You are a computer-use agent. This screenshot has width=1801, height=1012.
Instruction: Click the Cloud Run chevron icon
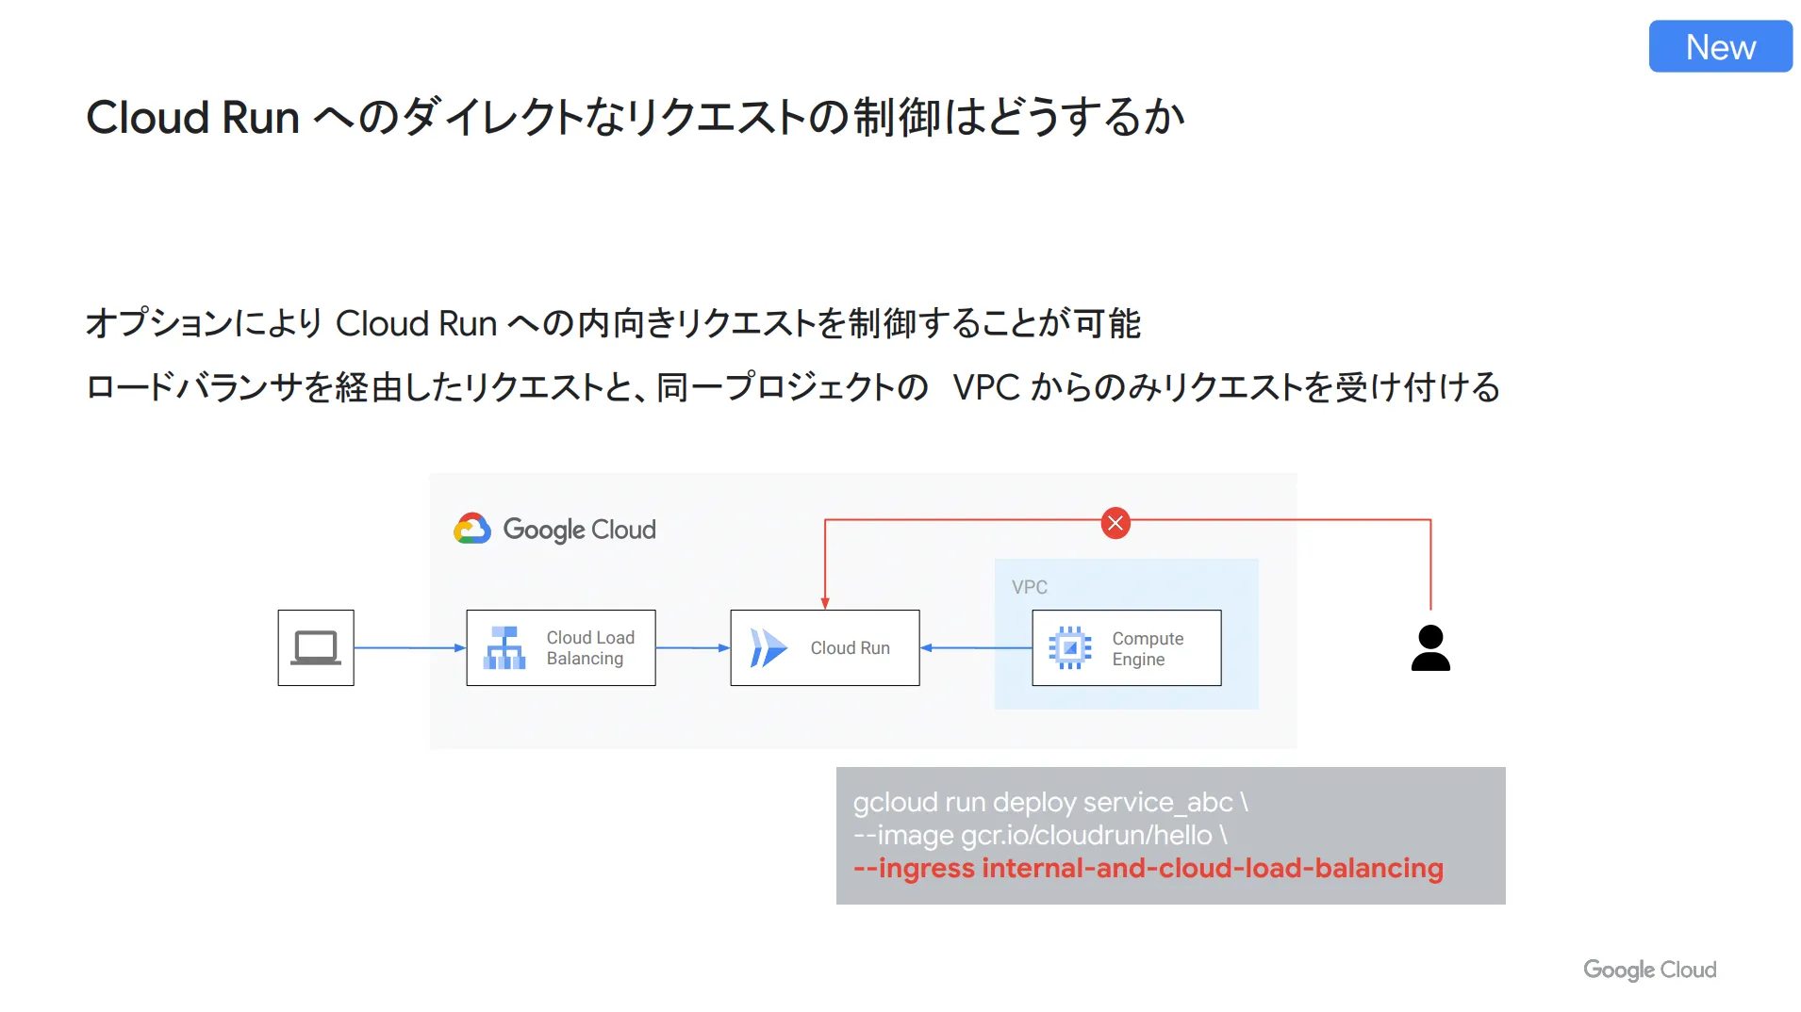coord(768,648)
